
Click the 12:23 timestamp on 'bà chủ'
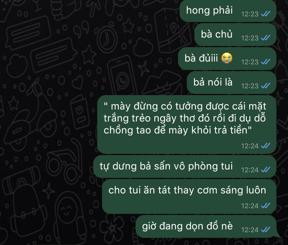(250, 38)
